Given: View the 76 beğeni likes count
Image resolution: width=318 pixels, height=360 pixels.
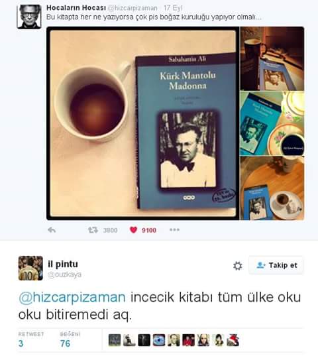Looking at the screenshot, I should click(65, 343).
